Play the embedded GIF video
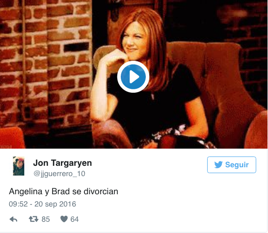 (x=133, y=77)
